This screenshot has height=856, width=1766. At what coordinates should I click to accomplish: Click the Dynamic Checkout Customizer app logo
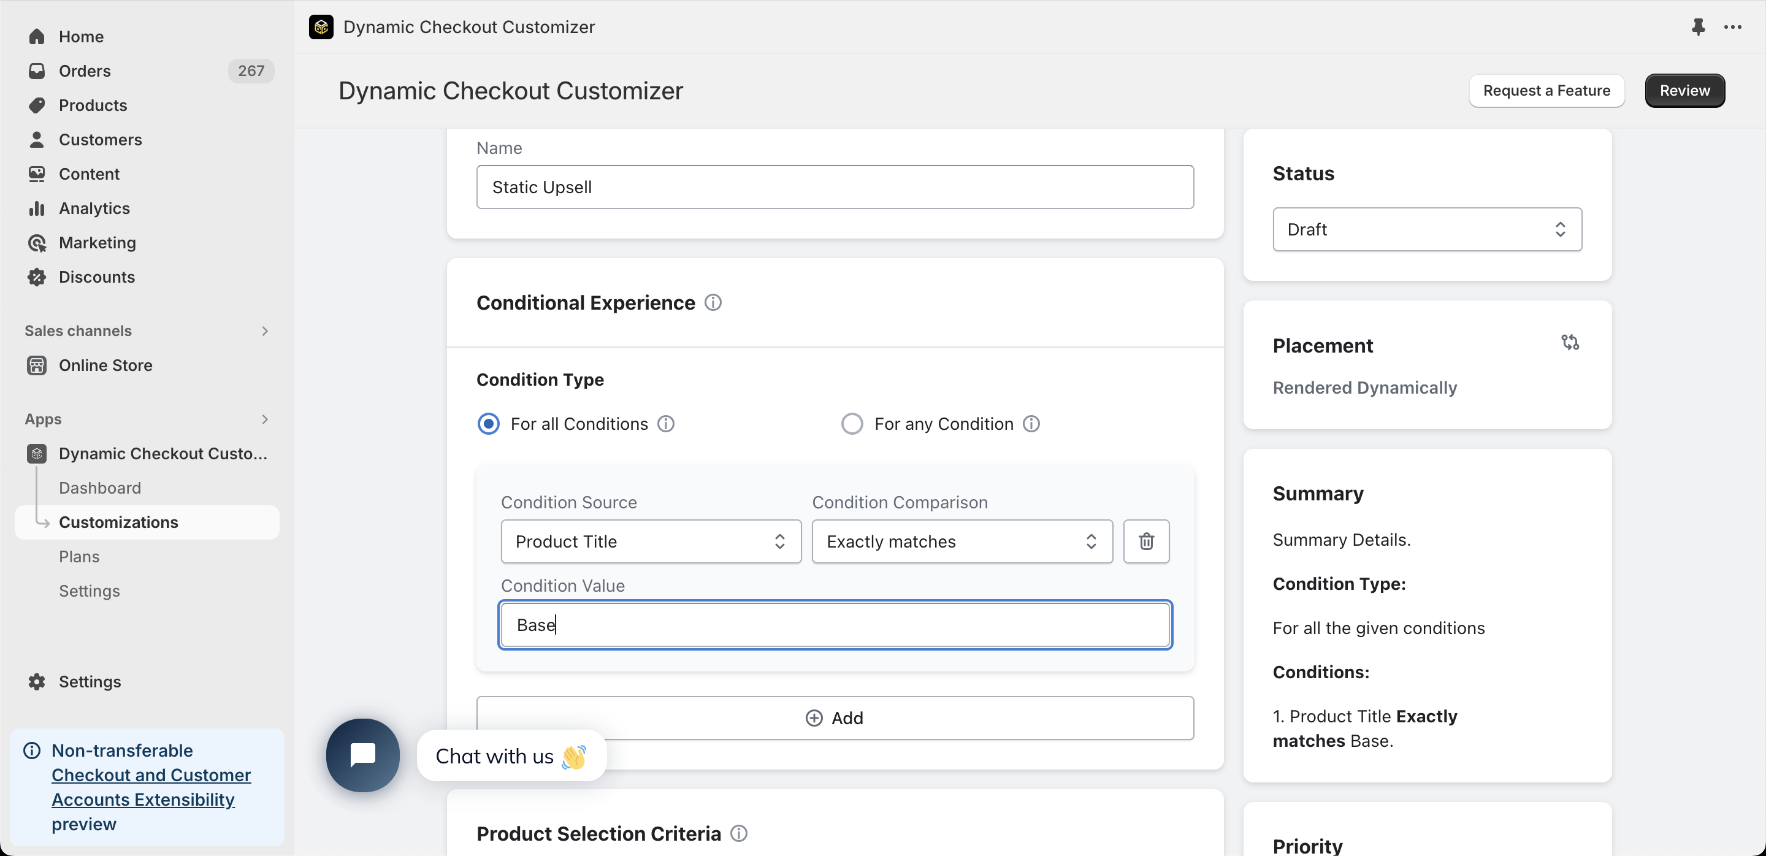[x=321, y=27]
